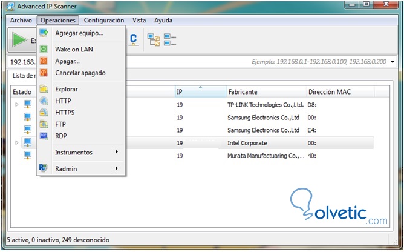The width and height of the screenshot is (404, 252).
Task: Expand the Intel Corporate device row
Action: point(17,142)
